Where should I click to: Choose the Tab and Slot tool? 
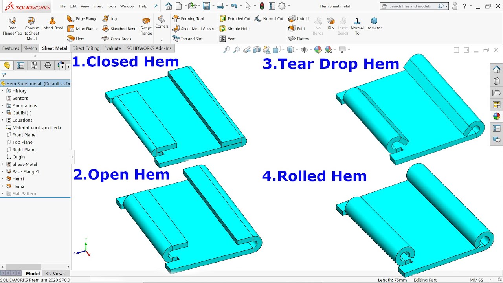(187, 39)
